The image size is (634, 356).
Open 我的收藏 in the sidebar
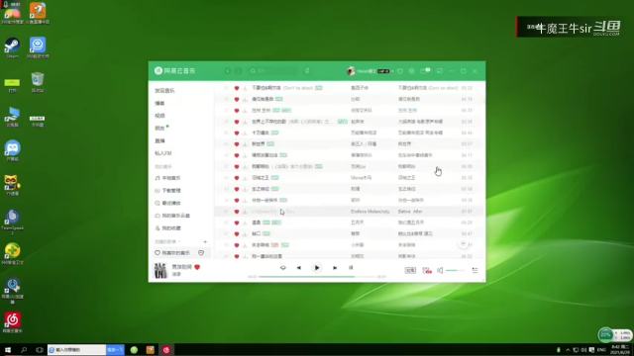pyautogui.click(x=167, y=228)
